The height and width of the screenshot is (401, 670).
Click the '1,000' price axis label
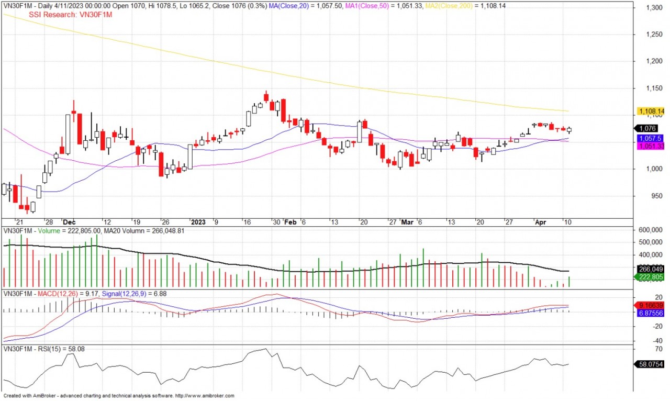(654, 169)
